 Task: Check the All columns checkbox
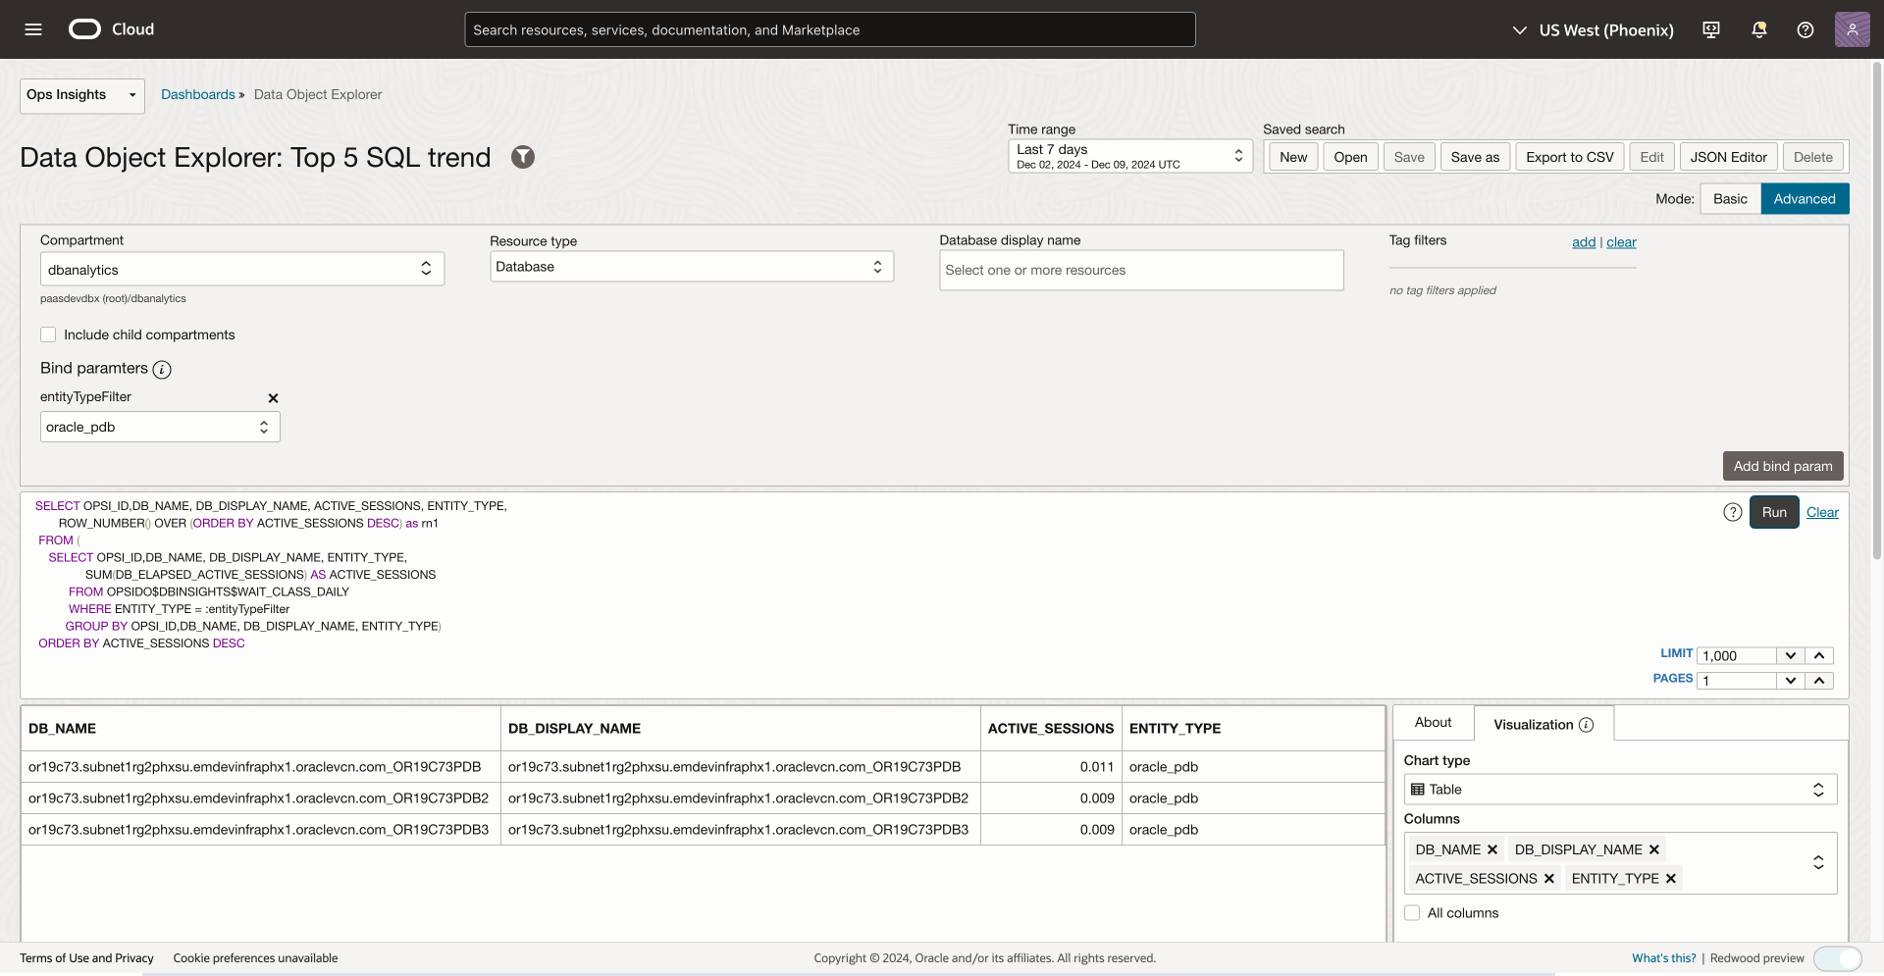pos(1412,913)
